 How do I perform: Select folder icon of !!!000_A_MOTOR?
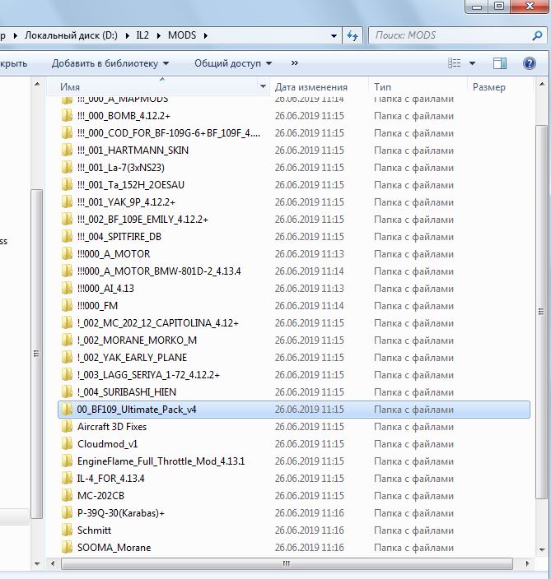click(x=67, y=254)
